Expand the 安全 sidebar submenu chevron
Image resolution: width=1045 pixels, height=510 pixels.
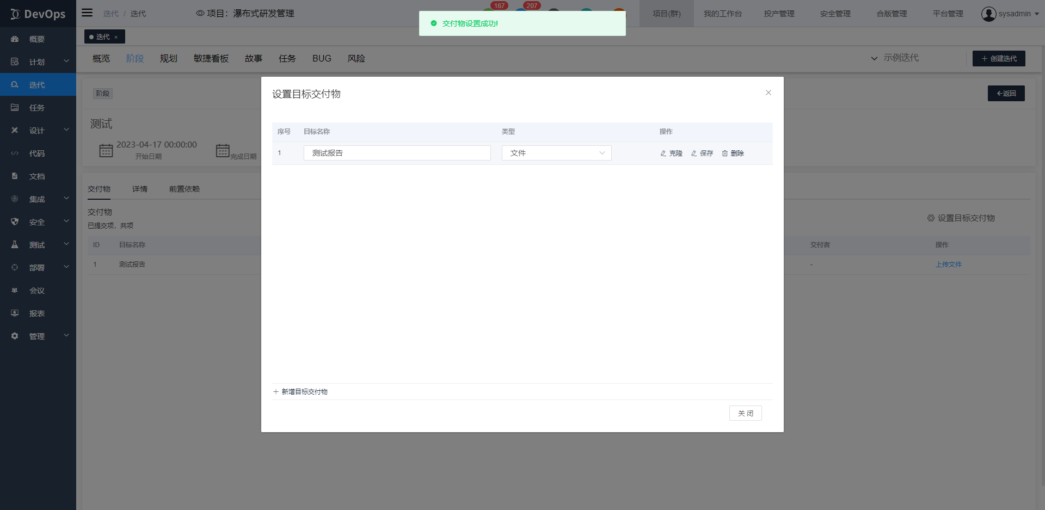pos(66,221)
